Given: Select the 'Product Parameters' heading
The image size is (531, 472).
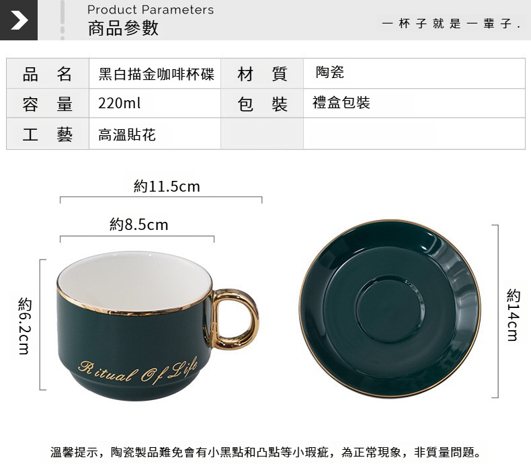Looking at the screenshot, I should point(151,10).
